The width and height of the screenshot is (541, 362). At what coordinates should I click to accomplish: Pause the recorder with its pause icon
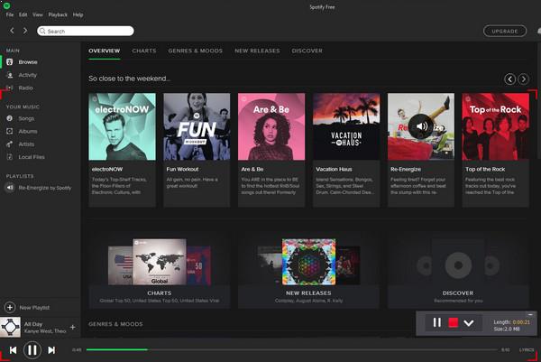point(436,322)
